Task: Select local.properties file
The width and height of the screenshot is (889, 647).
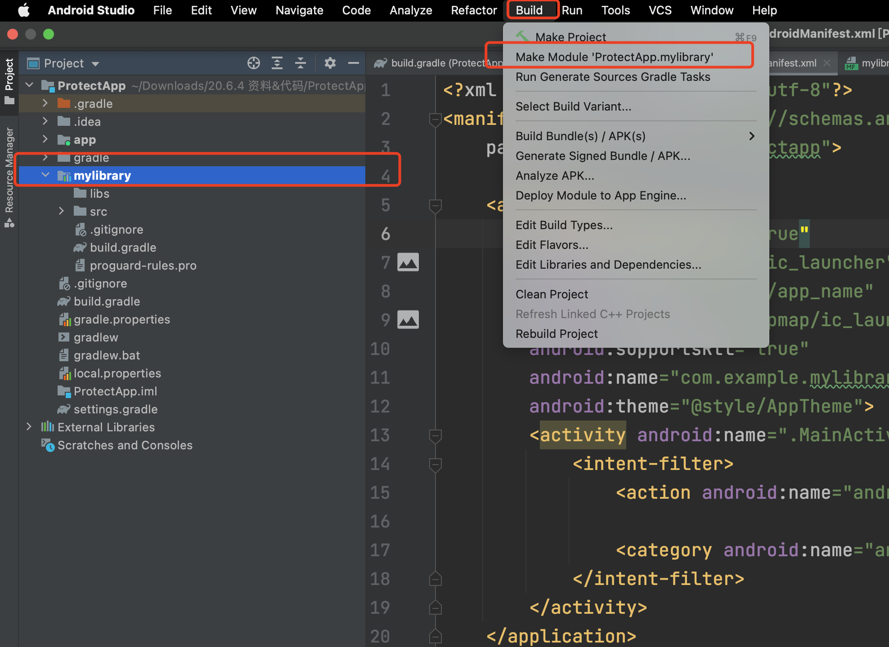Action: [x=117, y=373]
